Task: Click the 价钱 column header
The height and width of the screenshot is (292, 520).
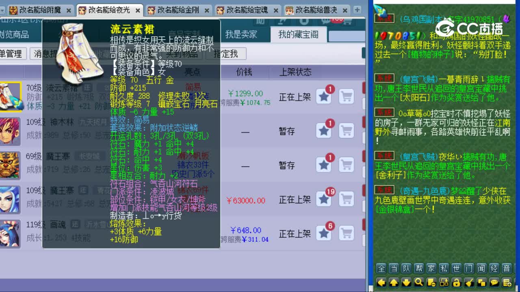Action: tap(244, 72)
